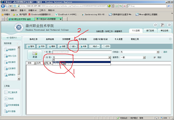Select the highlighted option in 流程 dropdown list
The width and height of the screenshot is (174, 120).
(81, 62)
